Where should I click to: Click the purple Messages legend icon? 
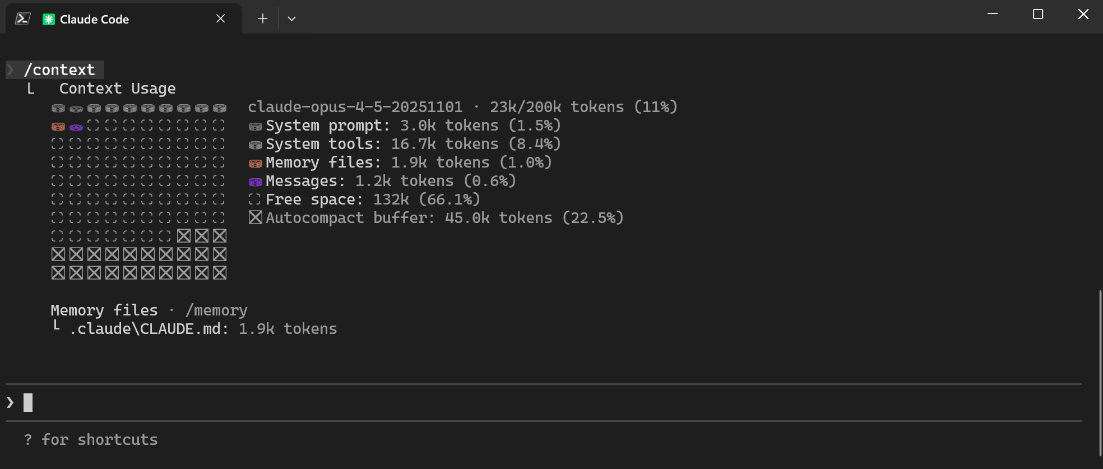coord(255,182)
